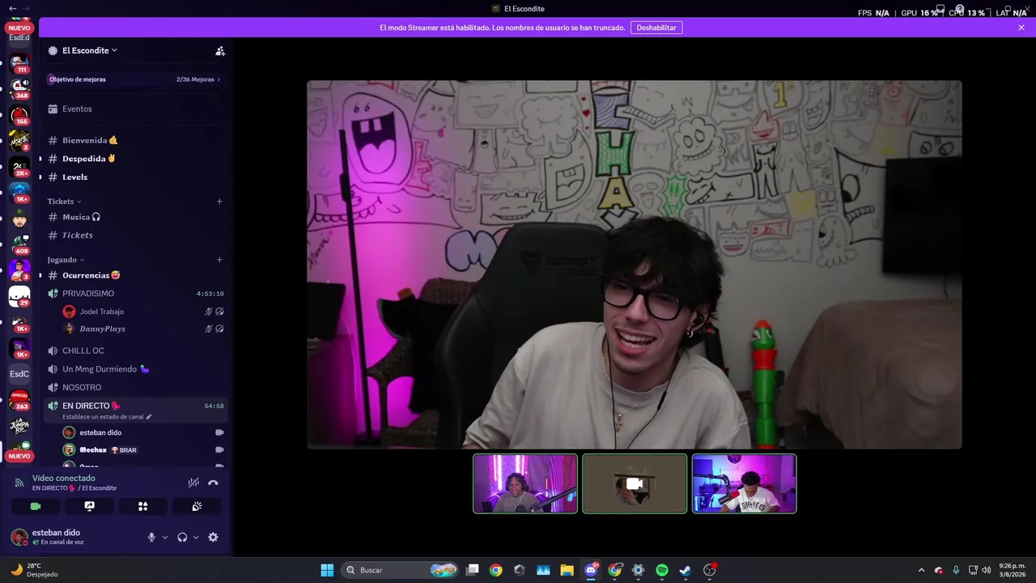Dismiss the Streamer mode banner
The image size is (1036, 583).
point(1021,28)
